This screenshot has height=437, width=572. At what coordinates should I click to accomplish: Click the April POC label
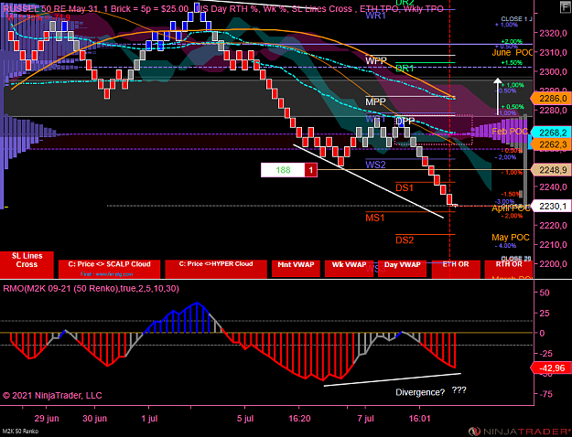tap(511, 208)
